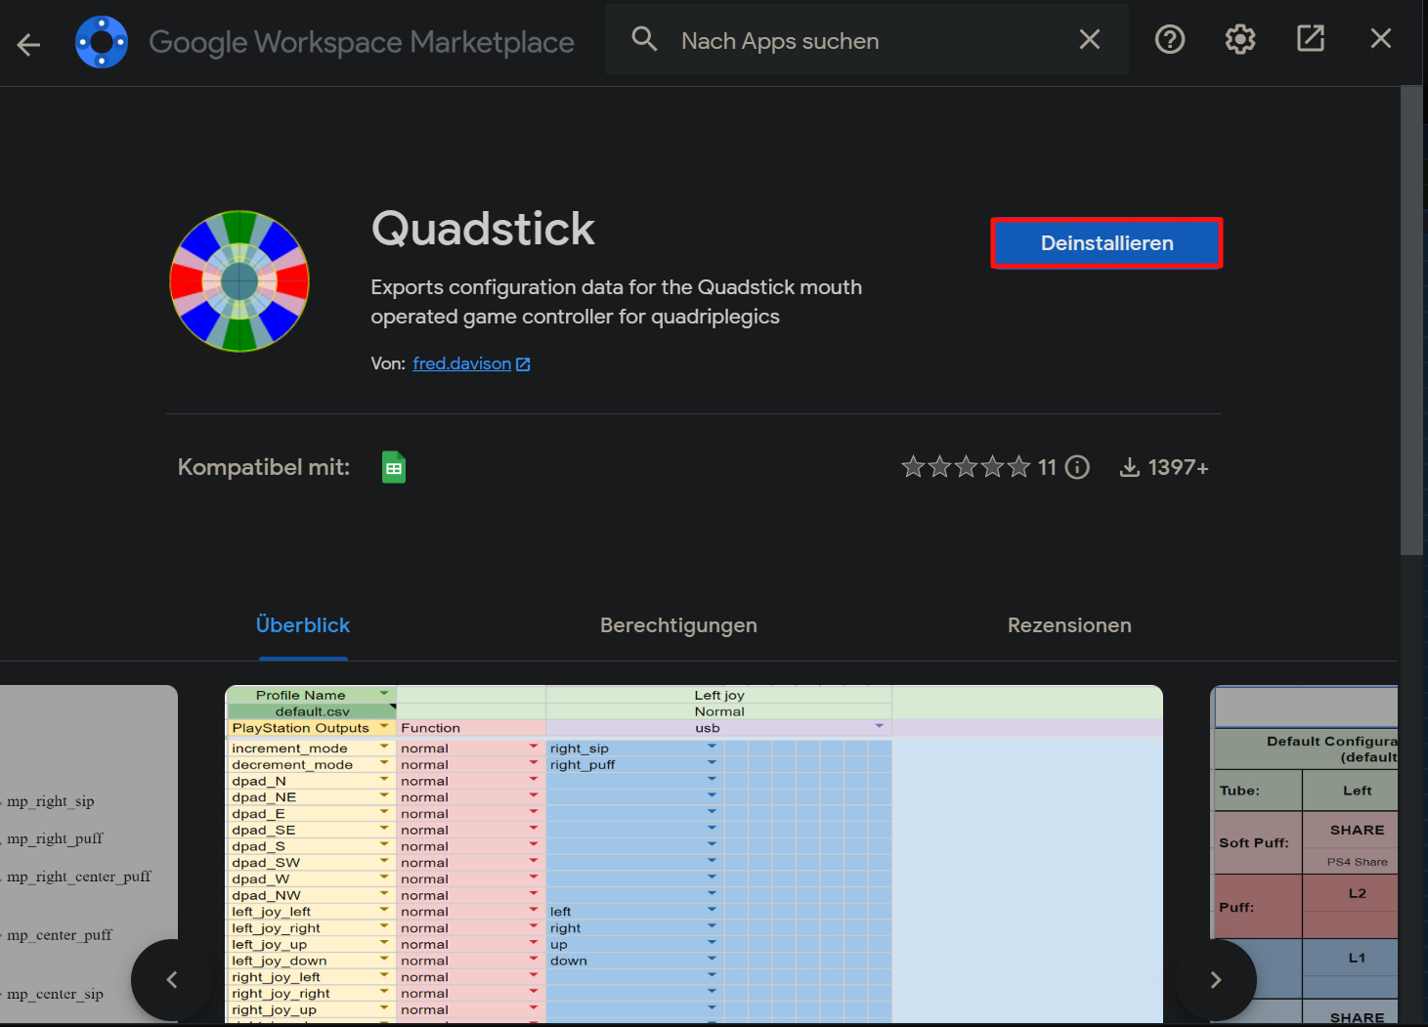Screen dimensions: 1428x1027
Task: Go back using the left arrow
Action: 28,44
